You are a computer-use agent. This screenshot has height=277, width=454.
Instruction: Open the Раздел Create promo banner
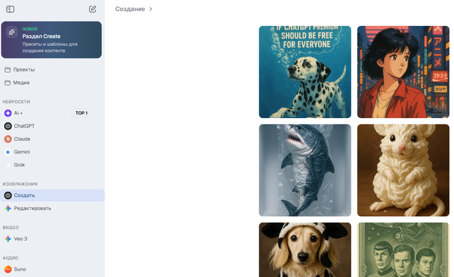pyautogui.click(x=51, y=40)
